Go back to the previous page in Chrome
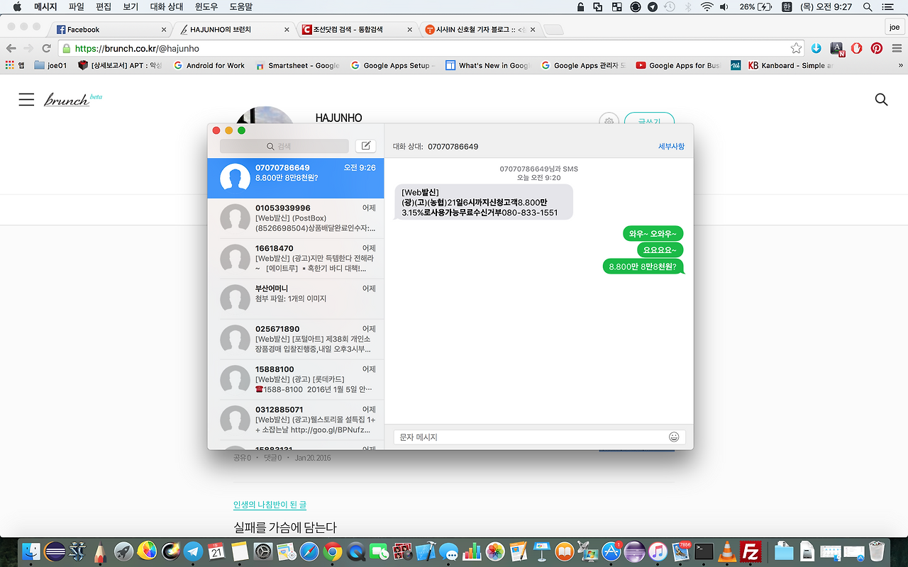908x567 pixels. (11, 48)
